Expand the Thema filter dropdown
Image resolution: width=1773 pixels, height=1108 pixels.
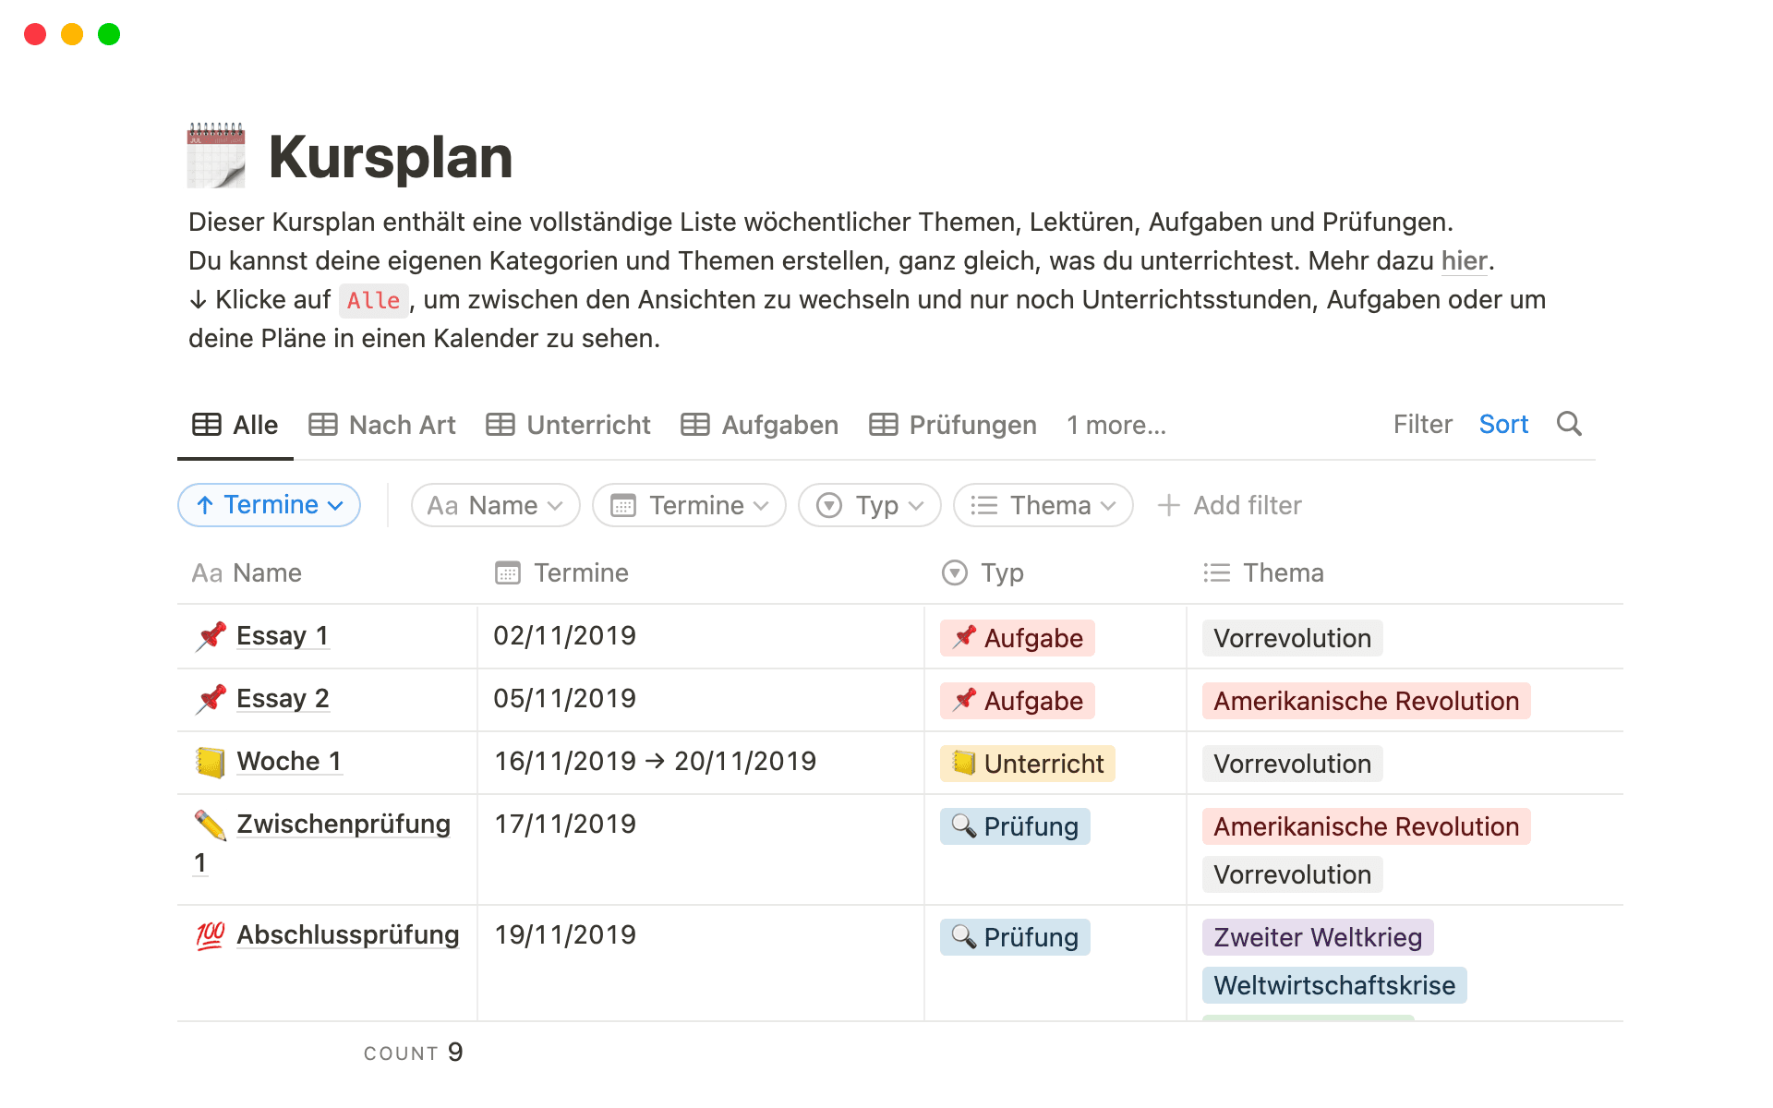click(1043, 505)
